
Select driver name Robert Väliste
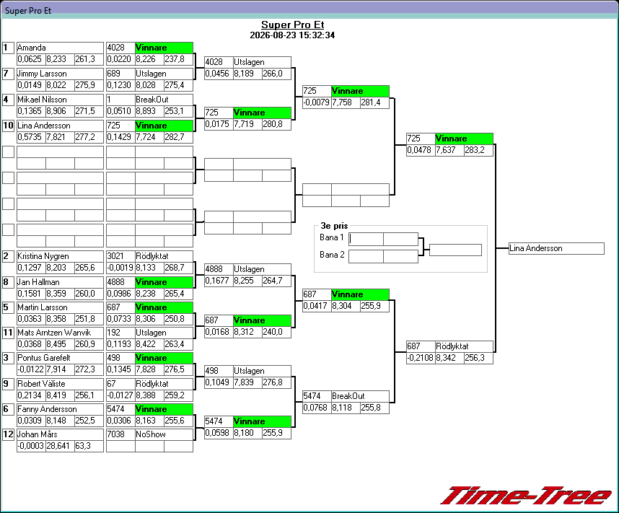tap(60, 384)
